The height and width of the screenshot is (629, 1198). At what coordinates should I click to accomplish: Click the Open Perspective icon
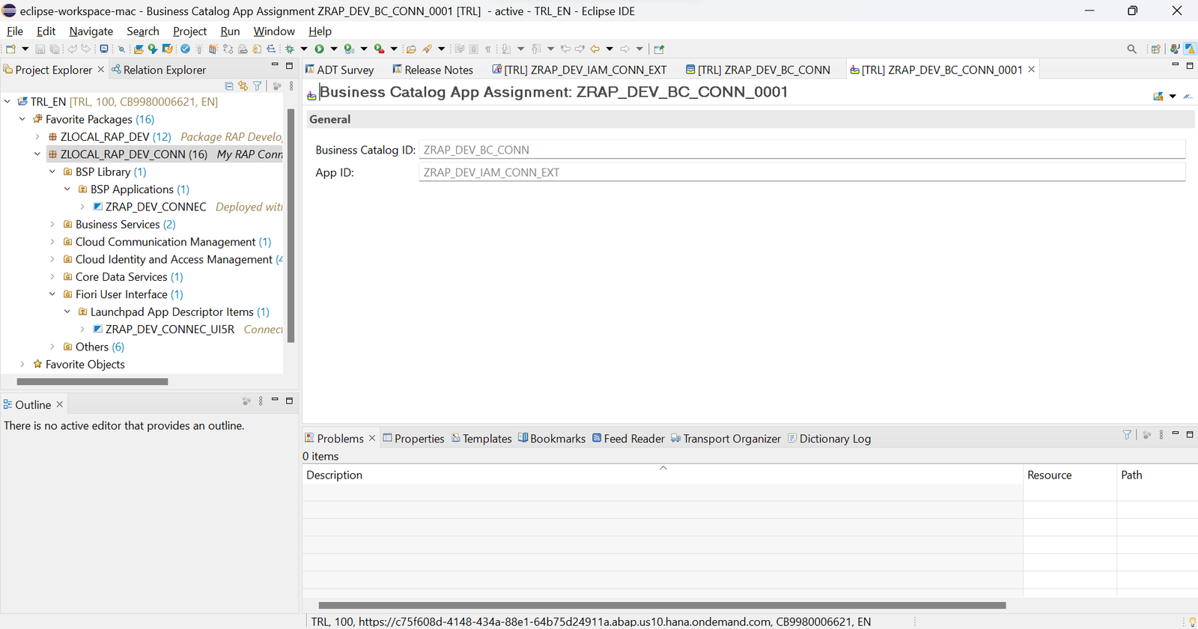tap(1155, 49)
